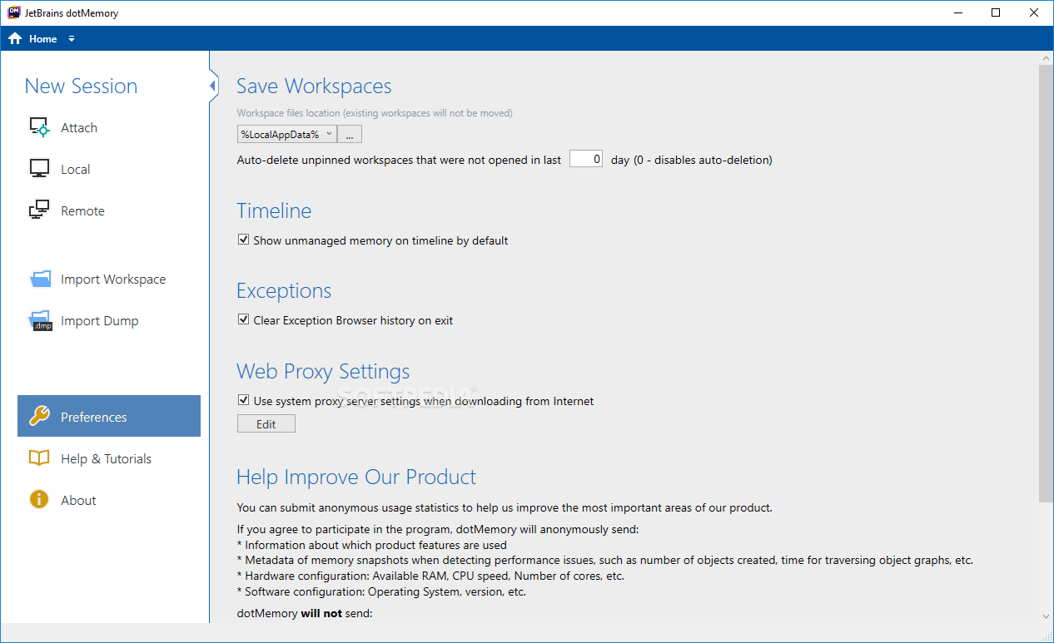Viewport: 1054px width, 643px height.
Task: Click the Remote computers icon
Action: tap(39, 210)
